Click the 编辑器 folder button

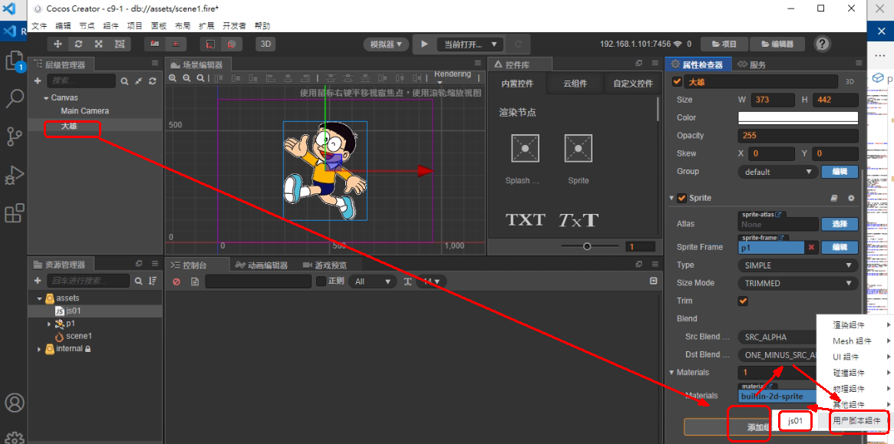point(777,44)
